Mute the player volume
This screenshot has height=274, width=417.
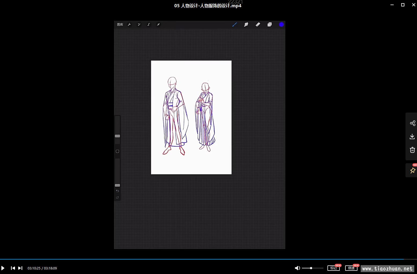(297, 268)
